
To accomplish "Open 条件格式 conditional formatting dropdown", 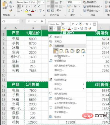I will [x=90, y=2].
